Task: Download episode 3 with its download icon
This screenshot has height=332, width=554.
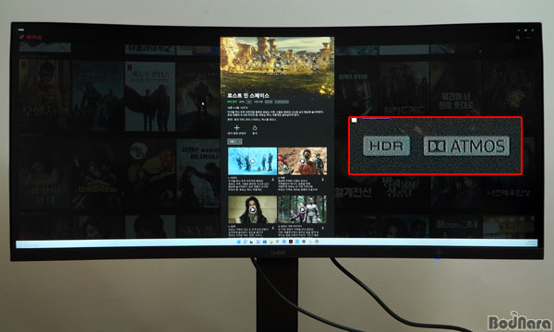Action: (x=272, y=228)
